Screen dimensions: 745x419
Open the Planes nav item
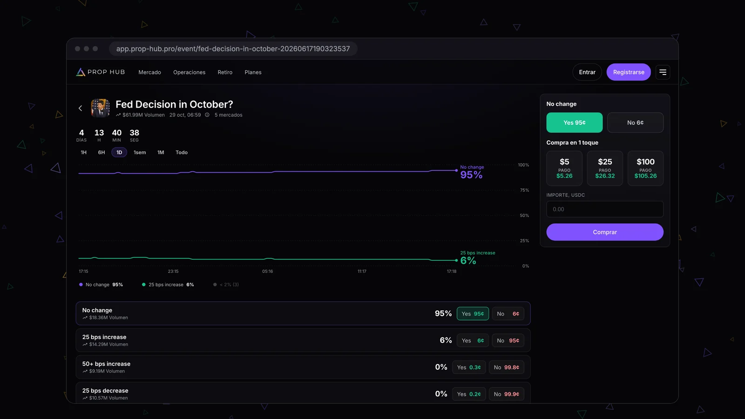tap(253, 72)
